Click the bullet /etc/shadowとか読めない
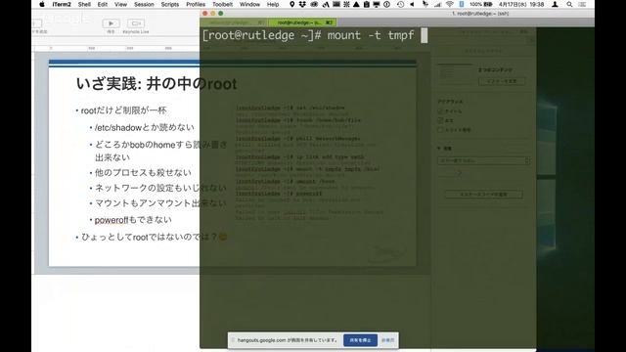This screenshot has width=626, height=352. [145, 127]
